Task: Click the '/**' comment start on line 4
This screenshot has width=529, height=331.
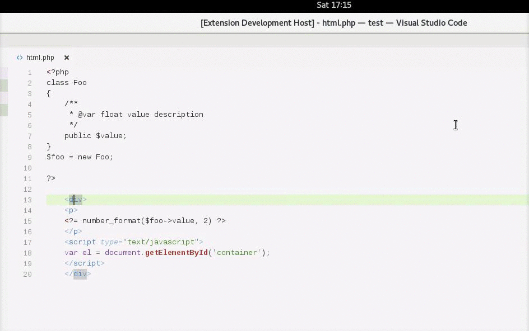Action: [71, 103]
